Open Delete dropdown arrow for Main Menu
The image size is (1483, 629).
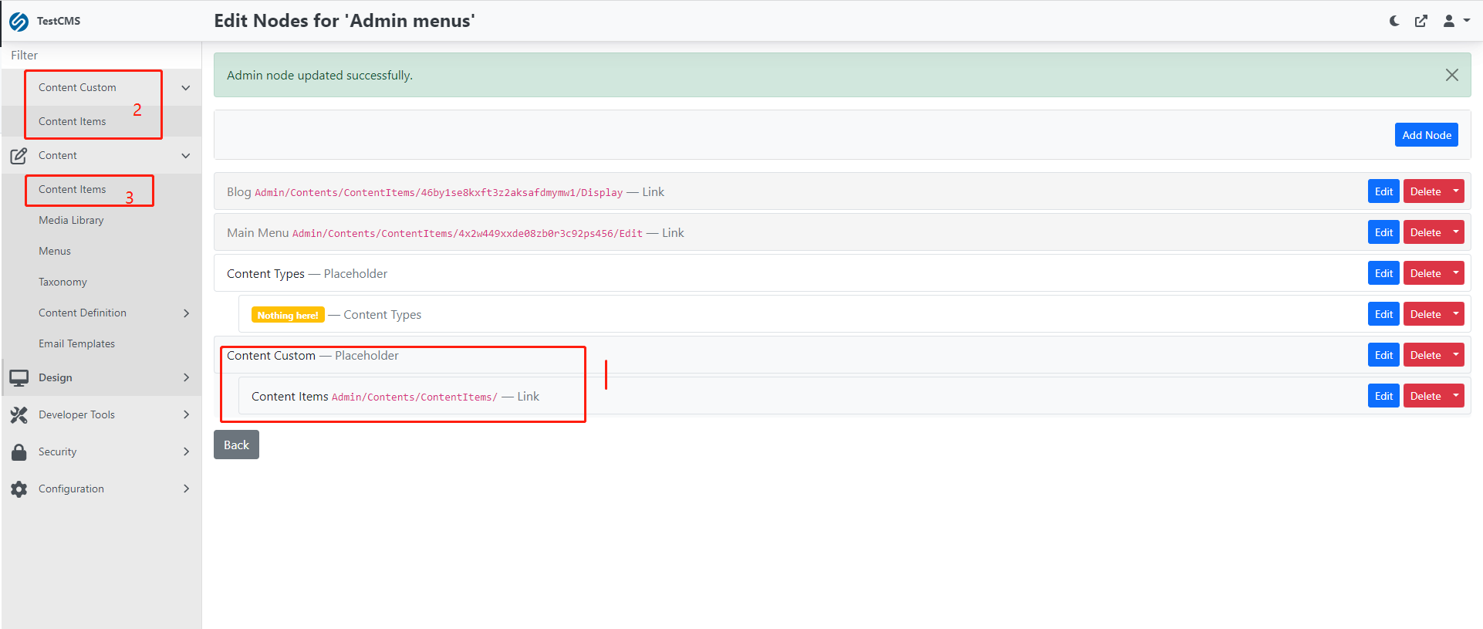(1456, 232)
